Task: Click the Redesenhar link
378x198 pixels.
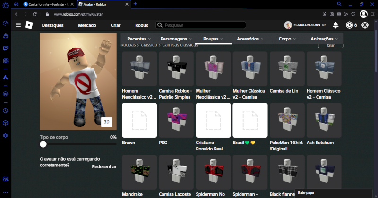Action: [x=104, y=167]
